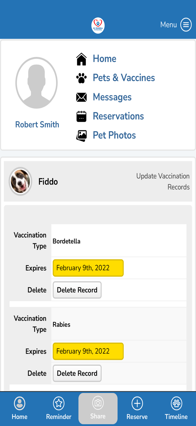The height and width of the screenshot is (426, 196).
Task: Click Robert Smith's name
Action: tap(37, 125)
